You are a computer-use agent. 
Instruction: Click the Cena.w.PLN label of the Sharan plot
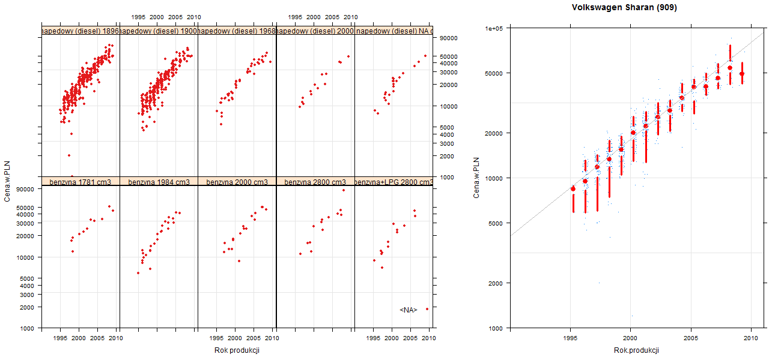(x=476, y=178)
